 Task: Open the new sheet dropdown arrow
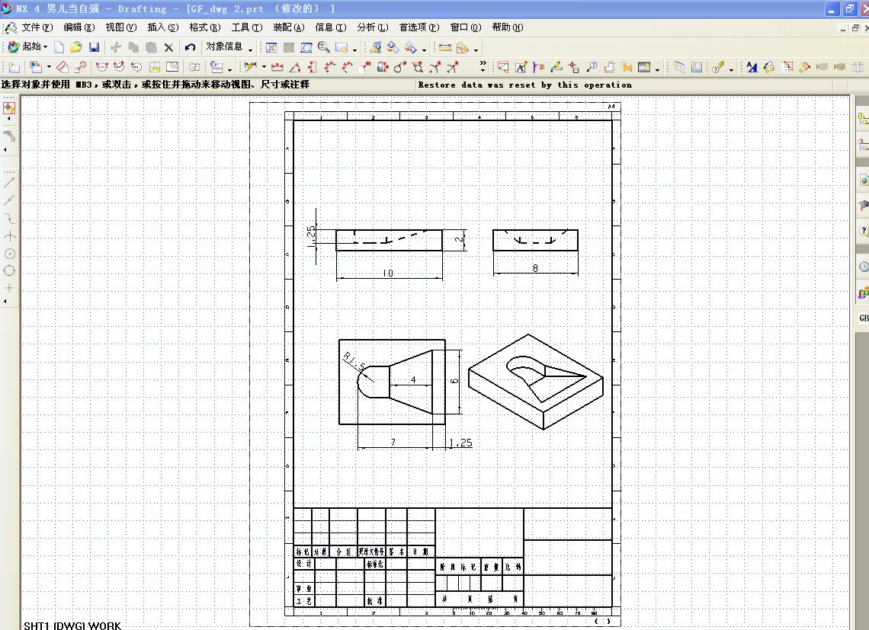click(49, 67)
